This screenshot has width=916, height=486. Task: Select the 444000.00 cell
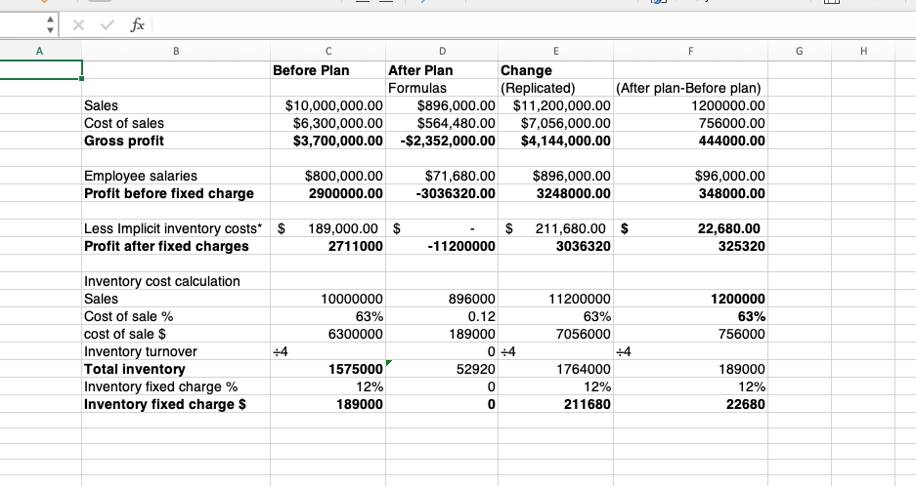click(x=690, y=141)
